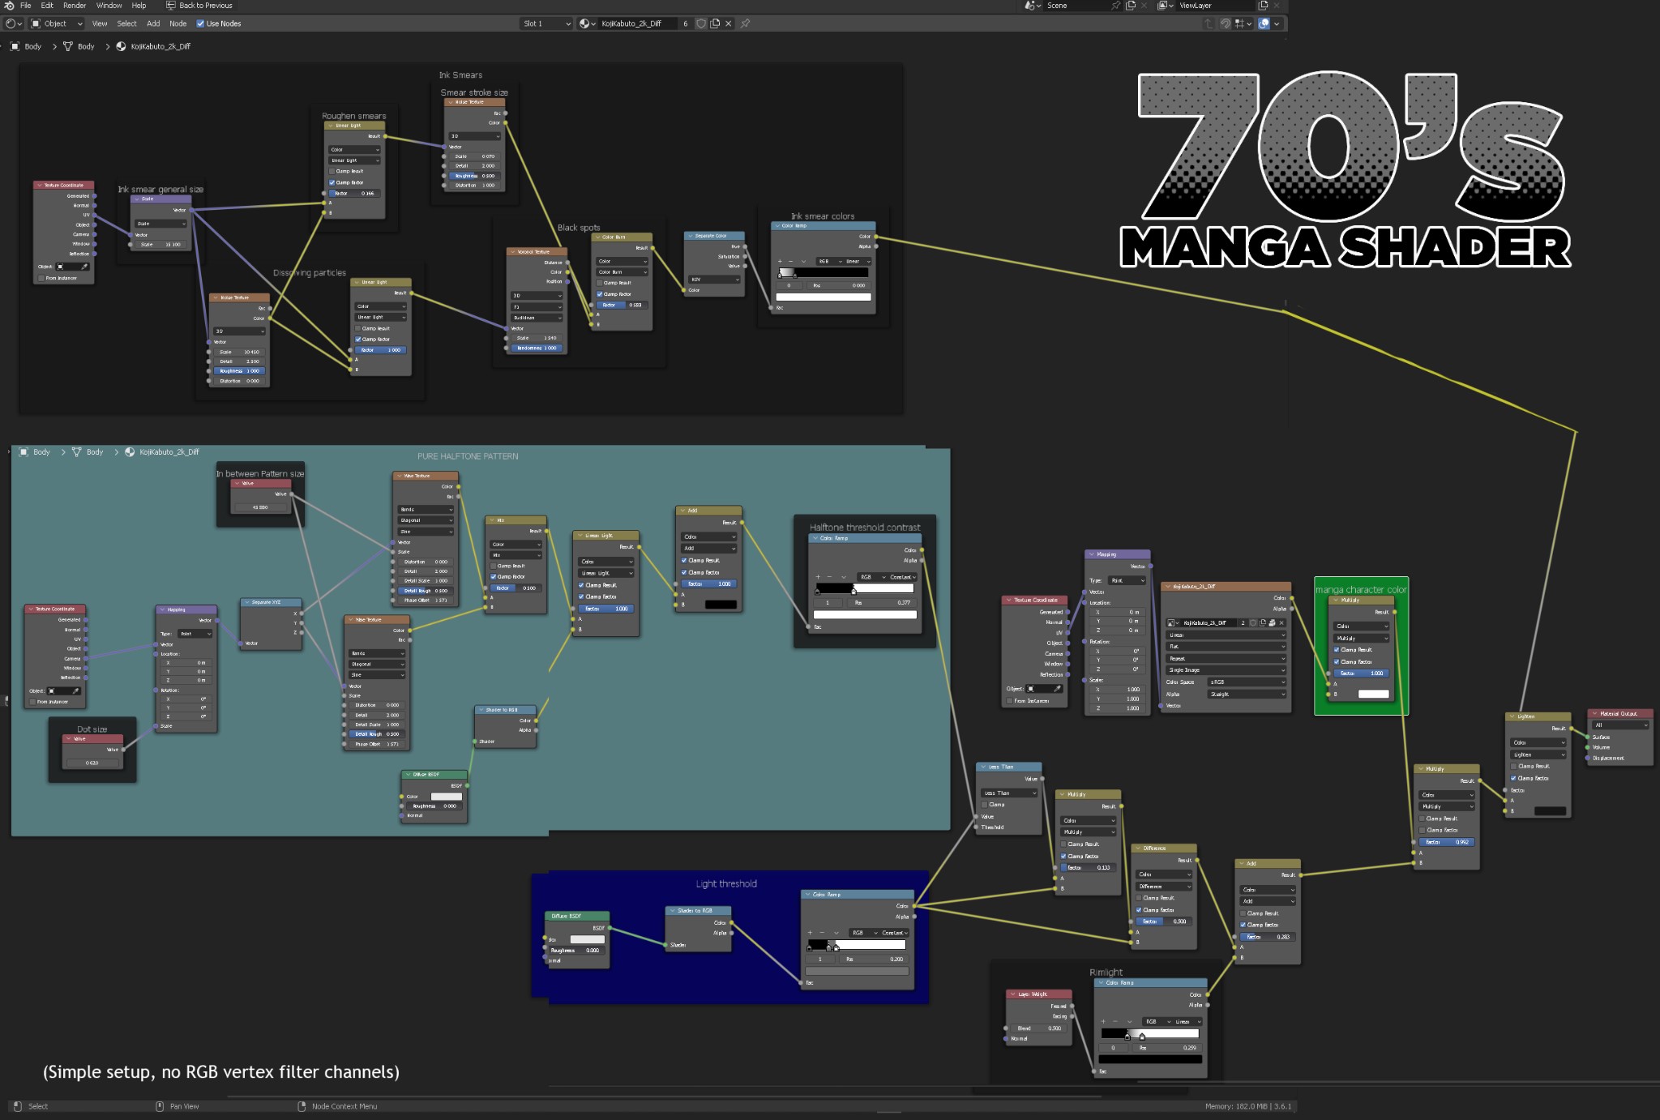Open the File menu
This screenshot has width=1660, height=1120.
coord(26,6)
